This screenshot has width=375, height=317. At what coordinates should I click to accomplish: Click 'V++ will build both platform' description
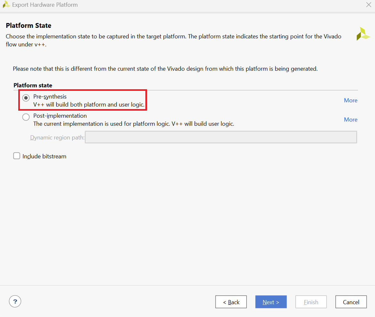[x=89, y=105]
